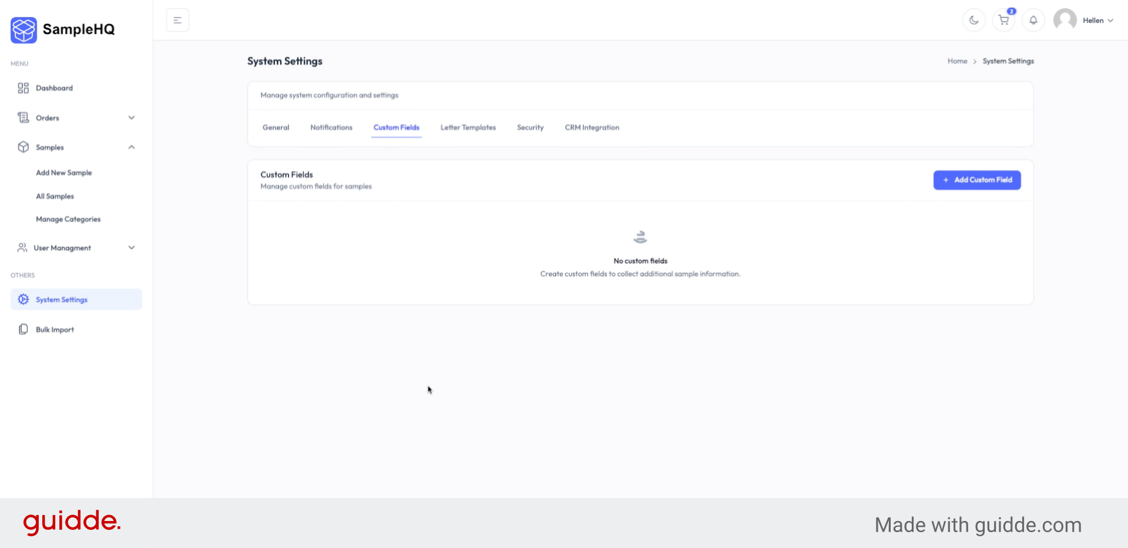Click the User Management icon
1128x548 pixels.
[22, 247]
